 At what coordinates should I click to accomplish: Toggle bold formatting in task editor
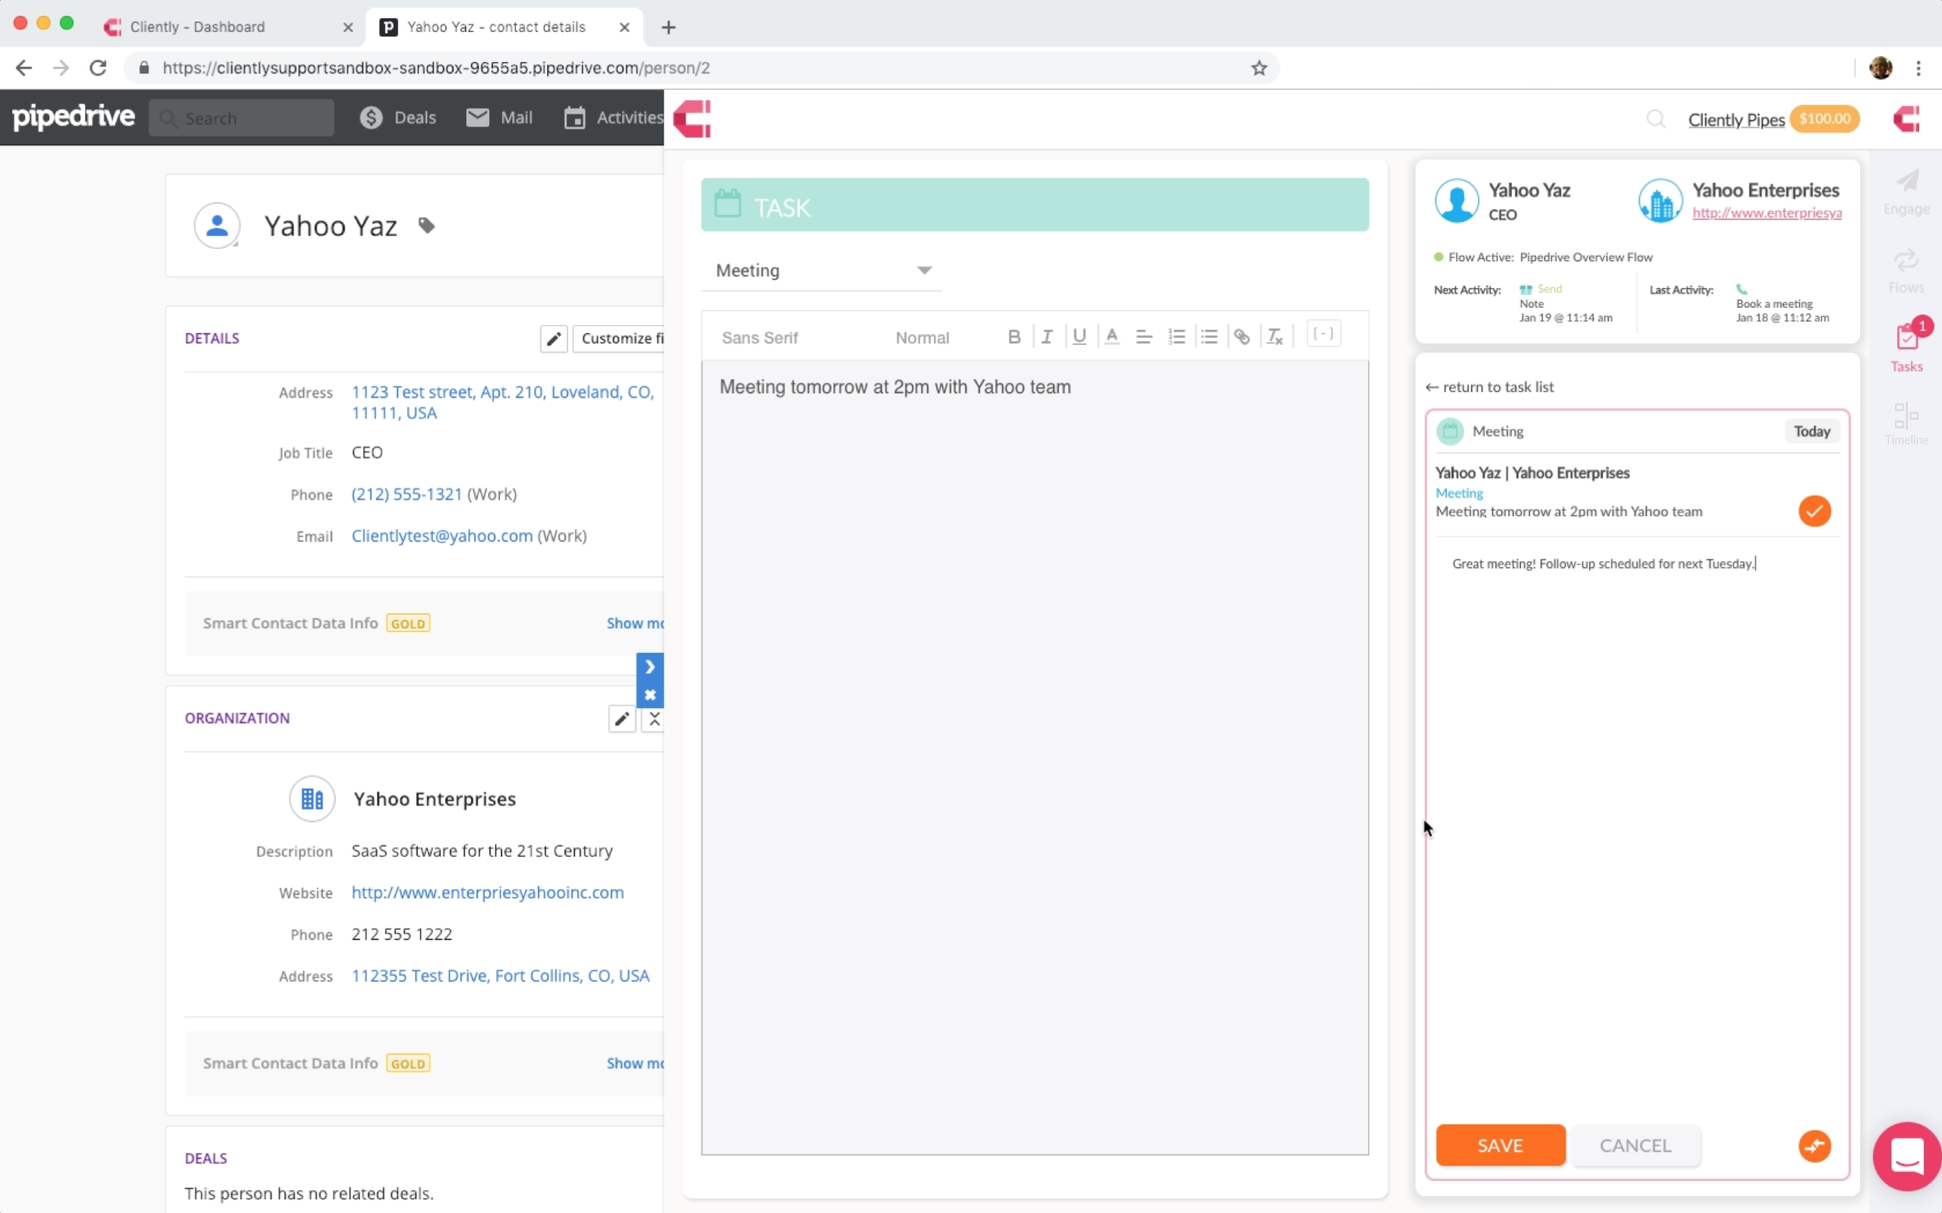(x=1013, y=337)
